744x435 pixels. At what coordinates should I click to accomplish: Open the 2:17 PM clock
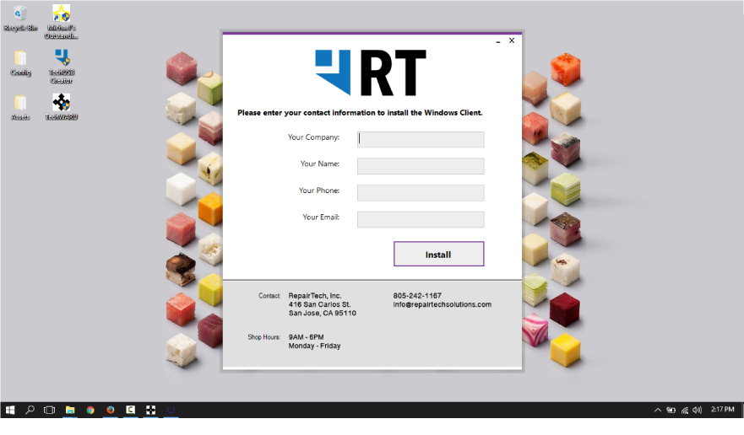click(722, 410)
